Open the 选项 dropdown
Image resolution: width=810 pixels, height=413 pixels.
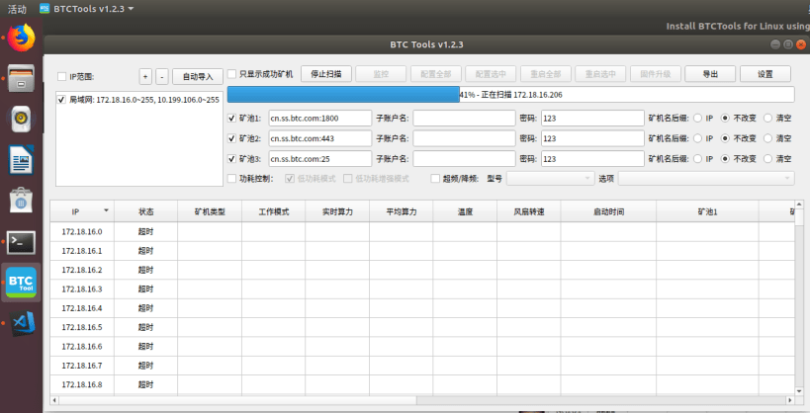[706, 179]
